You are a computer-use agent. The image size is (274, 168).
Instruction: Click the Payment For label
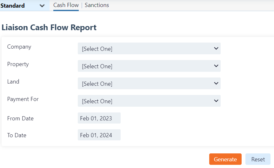(23, 99)
